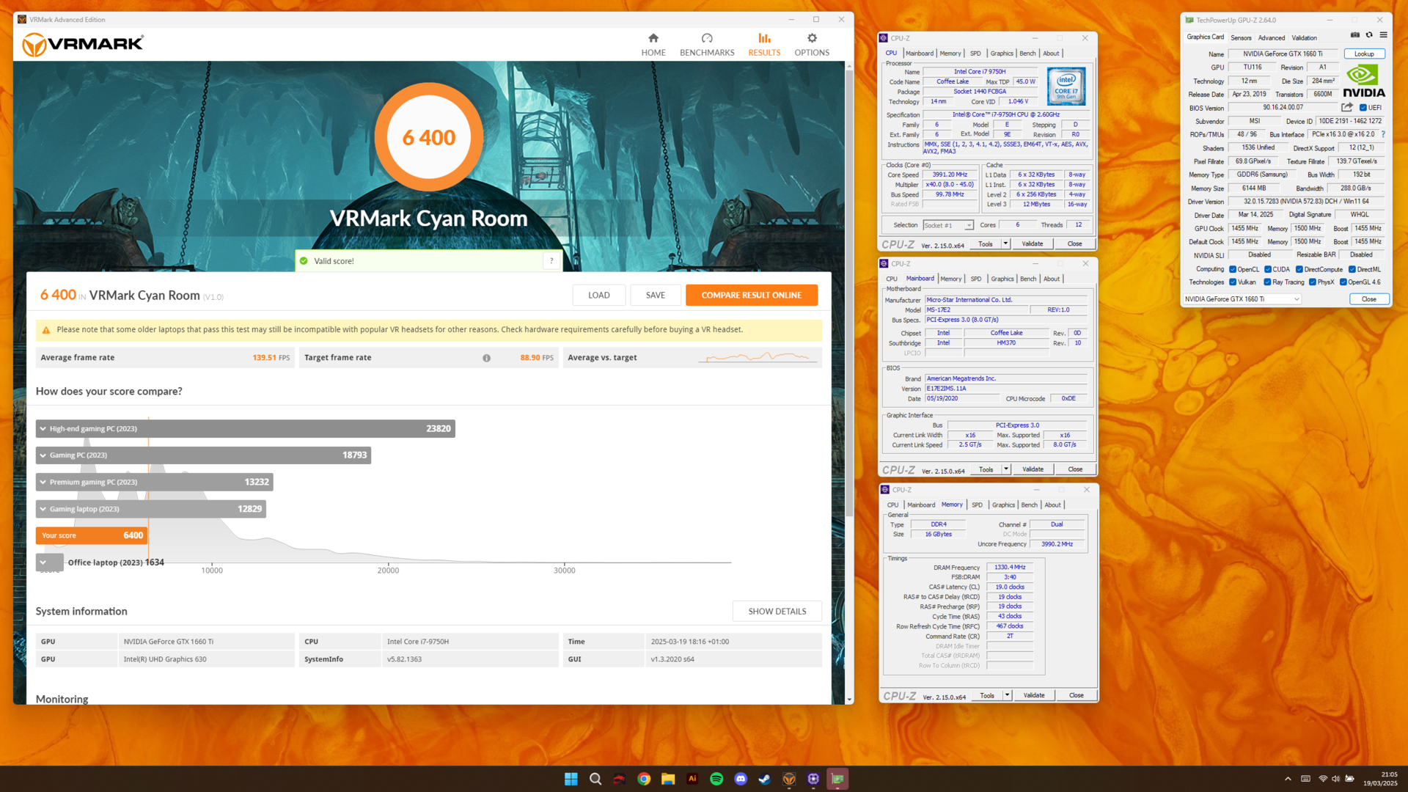Toggle the Vulkan checkbox in GPU-Z
This screenshot has height=792, width=1408.
[x=1233, y=282]
